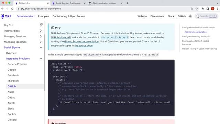Open the Slack link in header

pyautogui.click(x=171, y=16)
